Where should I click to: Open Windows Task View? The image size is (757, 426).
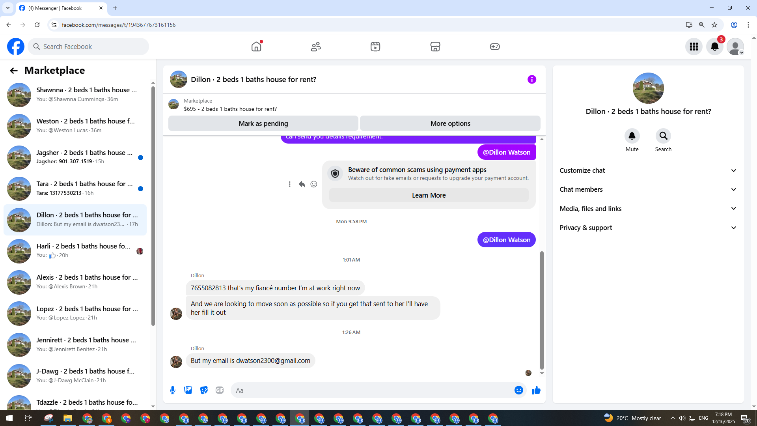(x=28, y=418)
